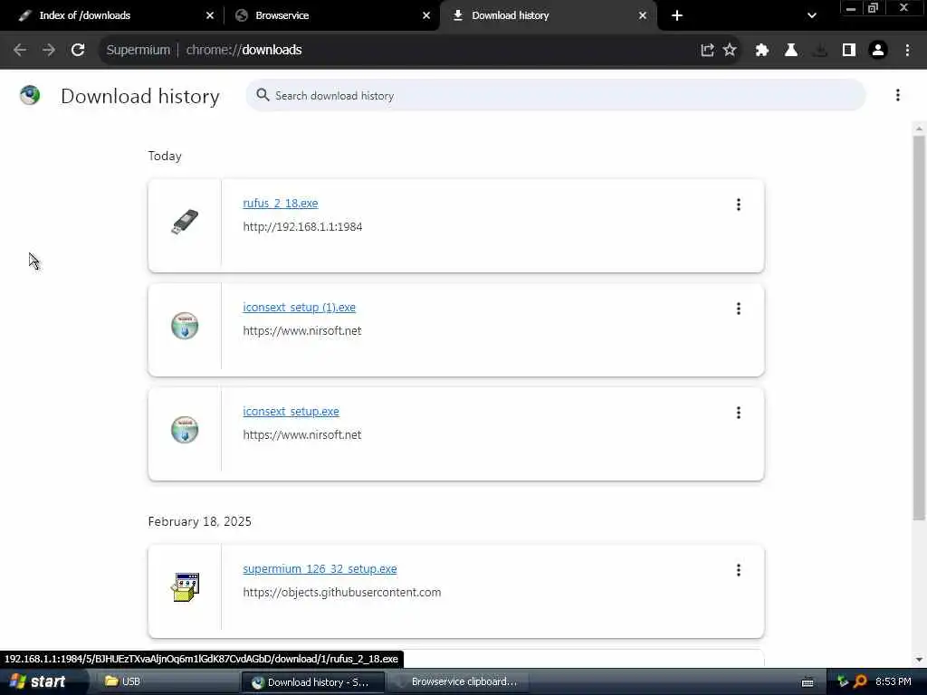Show the downloads toolbar tray icon
The image size is (927, 695).
coord(820,51)
